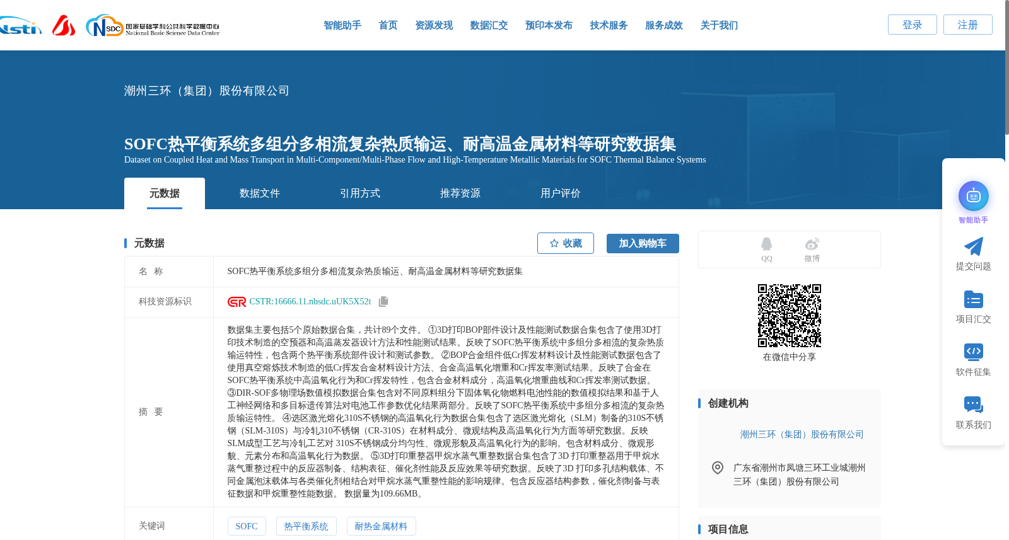This screenshot has height=540, width=1009.
Task: Share to QQ via penguin icon
Action: pos(766,244)
